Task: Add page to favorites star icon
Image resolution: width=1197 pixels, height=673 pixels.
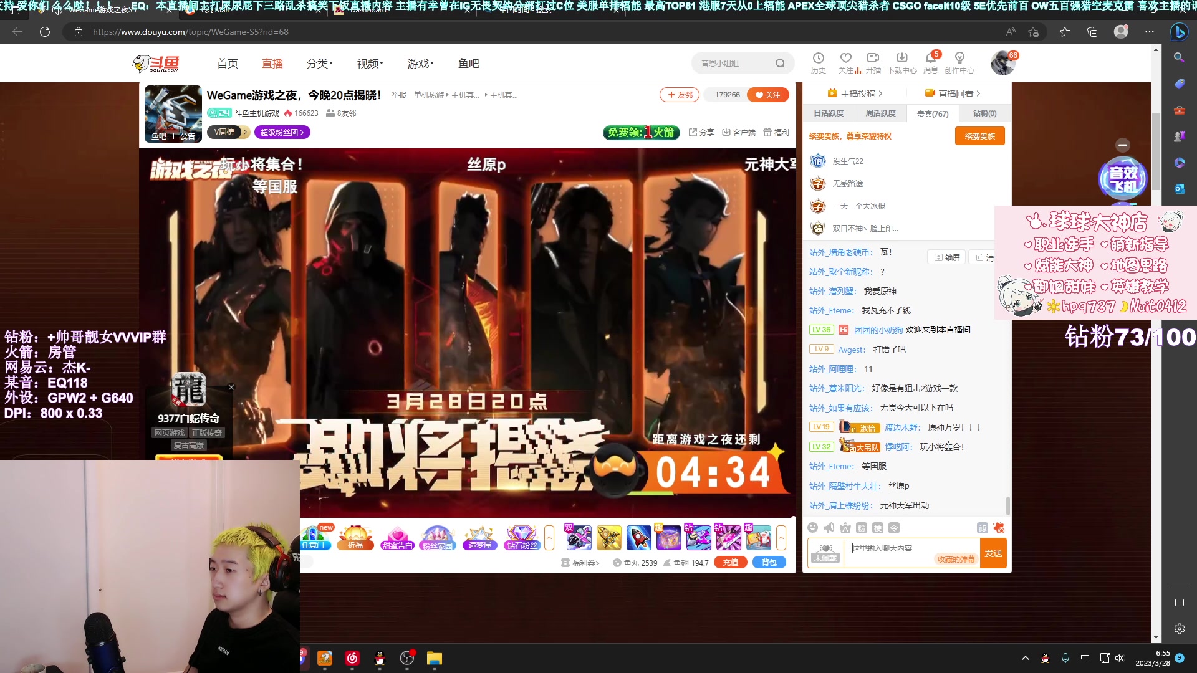Action: point(1033,32)
